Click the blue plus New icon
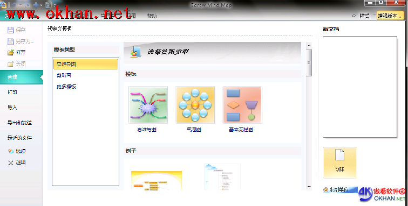 (x=36, y=5)
